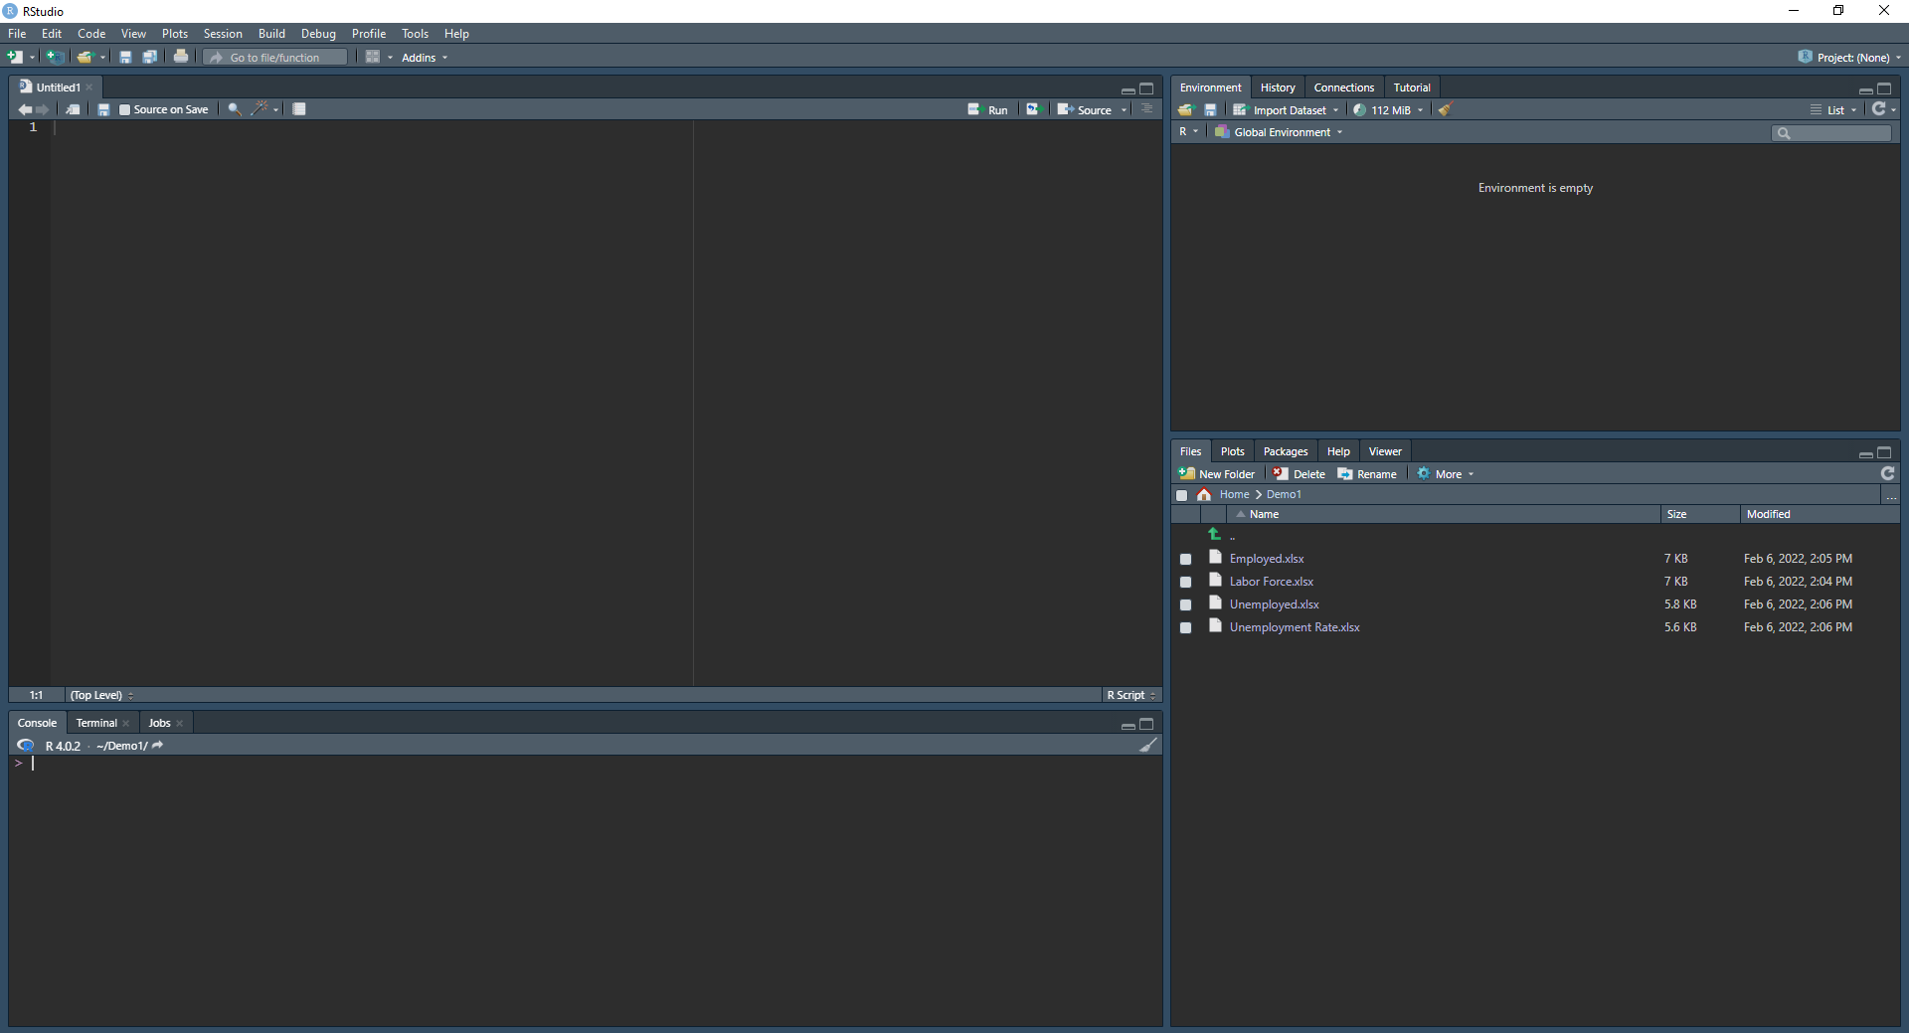Open the Addins dropdown
This screenshot has height=1033, width=1909.
coord(425,58)
